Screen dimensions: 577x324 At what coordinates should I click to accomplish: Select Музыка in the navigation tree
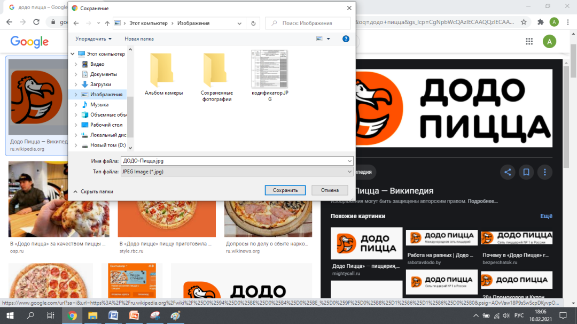pos(99,105)
